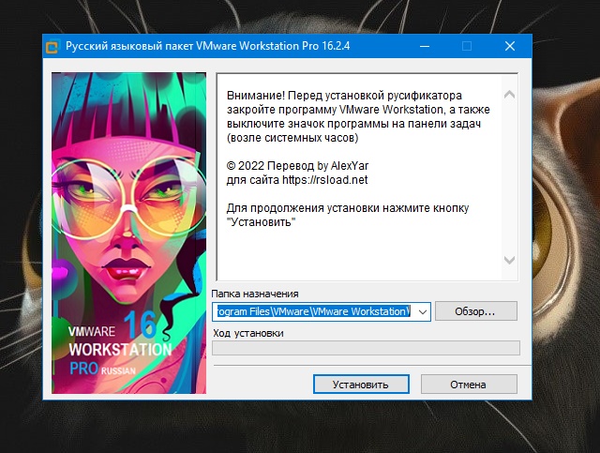Click the 'Внимание! Перед установкой русификатора' line
This screenshot has width=600, height=453.
(344, 95)
